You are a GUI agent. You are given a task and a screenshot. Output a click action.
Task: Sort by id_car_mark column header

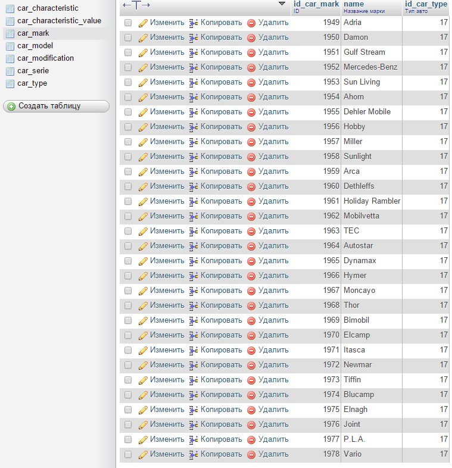[x=316, y=4]
